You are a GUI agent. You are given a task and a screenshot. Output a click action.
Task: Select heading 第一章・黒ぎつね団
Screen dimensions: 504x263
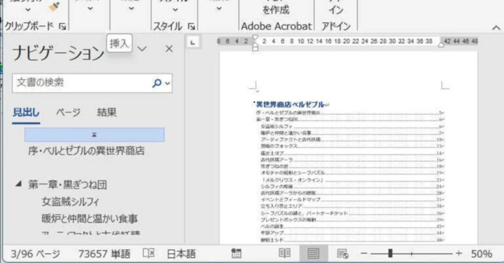coord(67,184)
